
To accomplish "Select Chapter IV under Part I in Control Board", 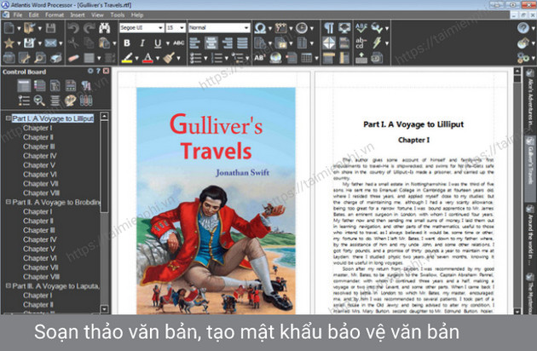I will pyautogui.click(x=40, y=156).
